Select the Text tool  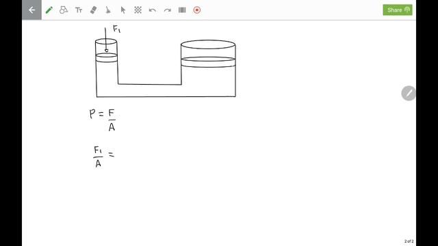point(79,10)
